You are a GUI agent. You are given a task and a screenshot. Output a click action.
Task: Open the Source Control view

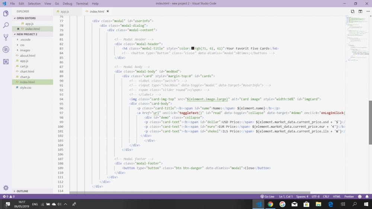[6, 37]
